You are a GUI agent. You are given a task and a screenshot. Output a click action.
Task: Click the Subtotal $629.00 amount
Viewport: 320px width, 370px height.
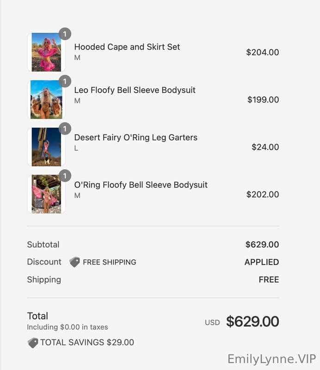coord(262,245)
